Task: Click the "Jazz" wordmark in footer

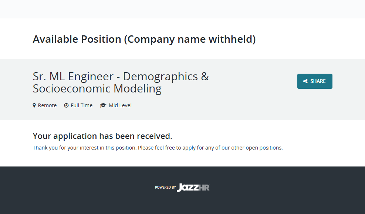Action: point(187,187)
